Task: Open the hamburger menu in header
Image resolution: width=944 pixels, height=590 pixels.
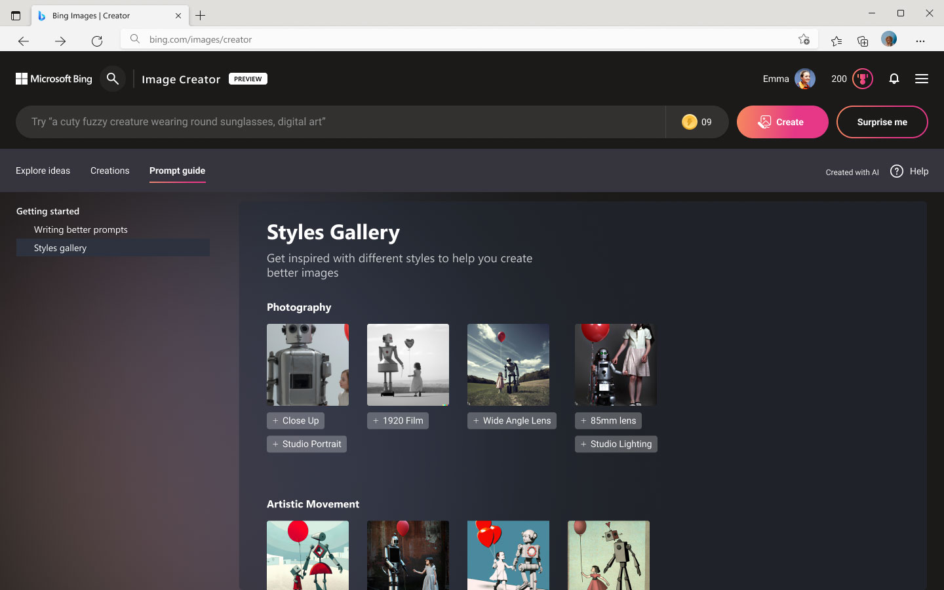Action: [921, 79]
